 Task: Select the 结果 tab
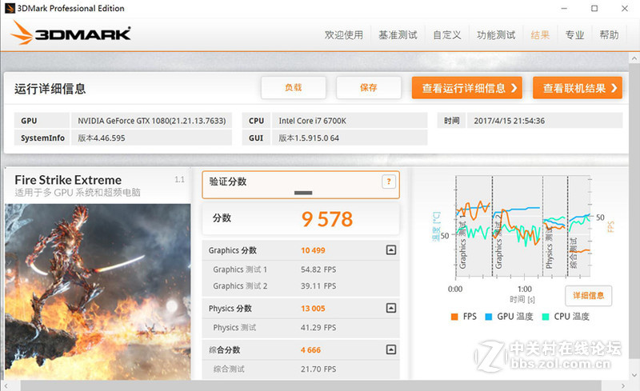tap(540, 35)
